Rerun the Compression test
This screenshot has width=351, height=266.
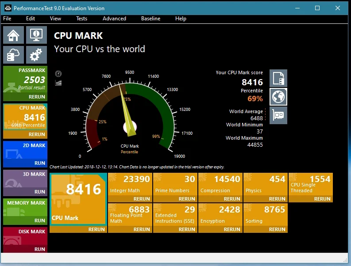coord(220,199)
